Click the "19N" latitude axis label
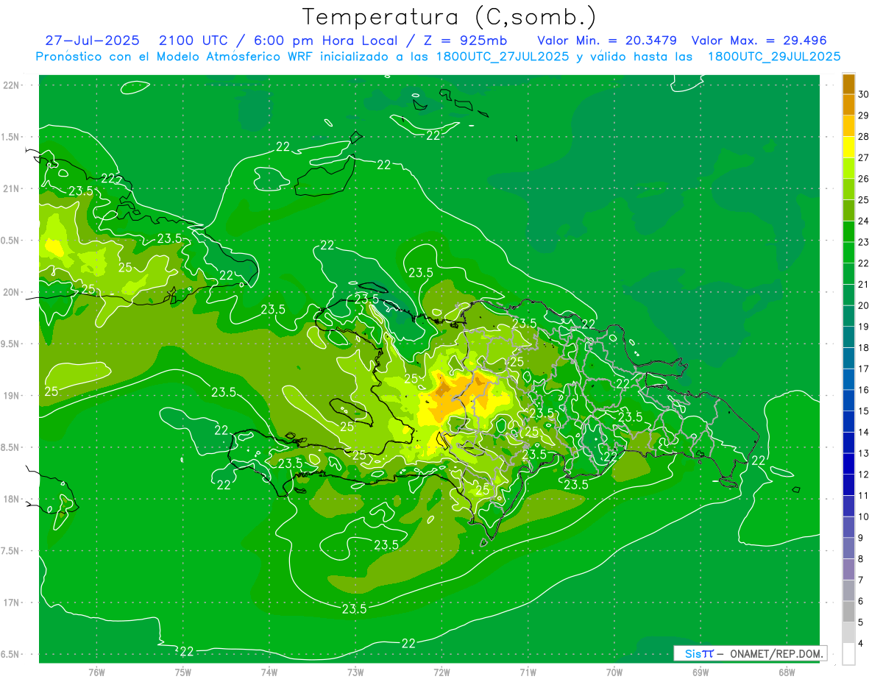Screen dimensions: 883x682 coord(12,396)
